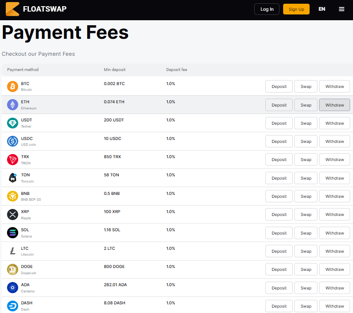Screen dimensions: 353x313
Task: Deposit USDT via its Deposit button
Action: click(x=279, y=123)
